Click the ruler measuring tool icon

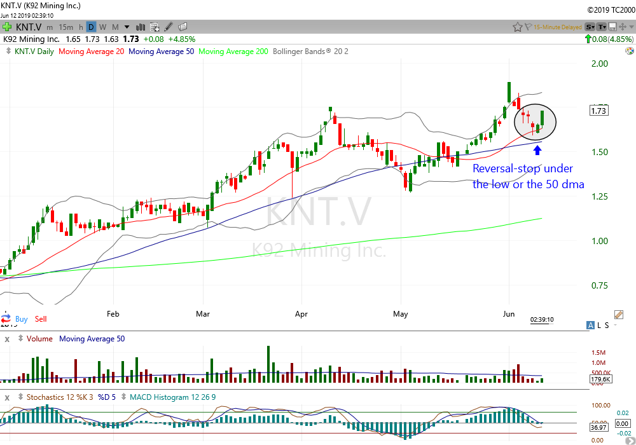tap(619, 315)
